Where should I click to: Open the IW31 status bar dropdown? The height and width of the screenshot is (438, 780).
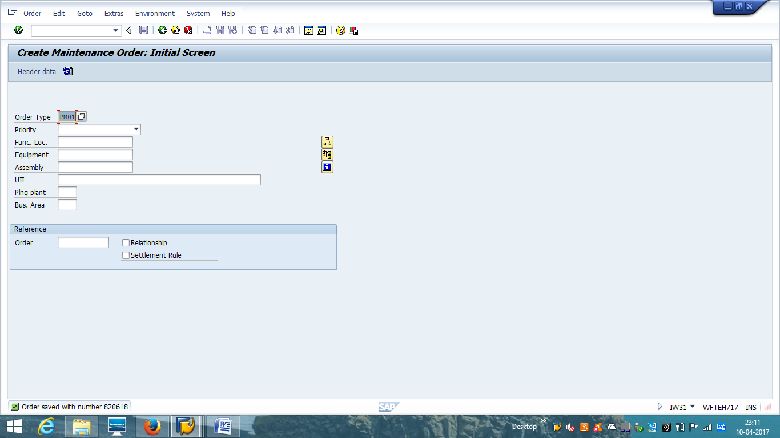click(693, 407)
